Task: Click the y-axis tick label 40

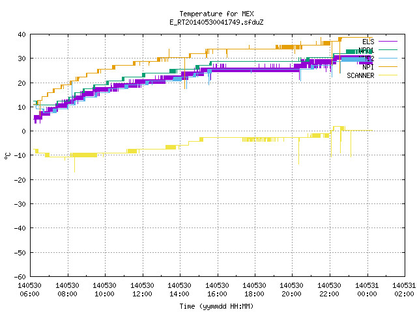Action: (22, 34)
